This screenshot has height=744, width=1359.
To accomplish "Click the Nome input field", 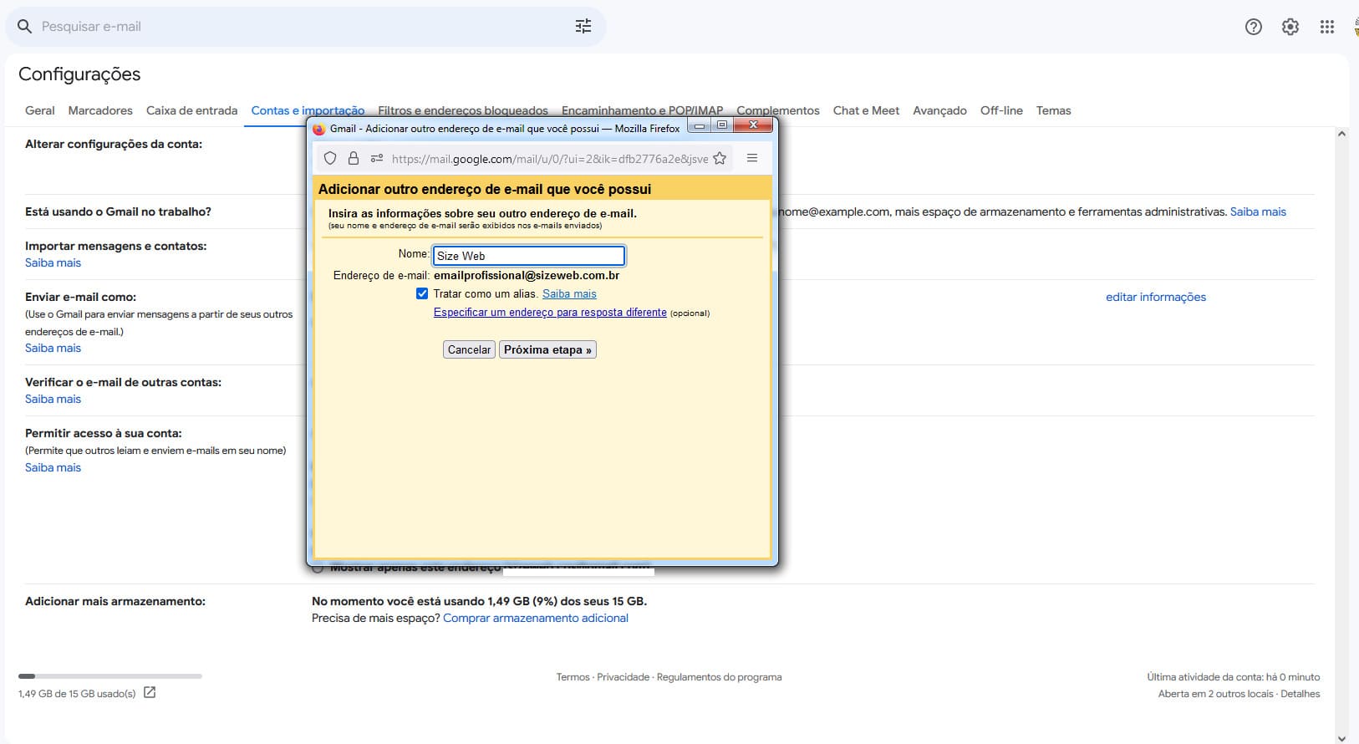I will pyautogui.click(x=528, y=256).
